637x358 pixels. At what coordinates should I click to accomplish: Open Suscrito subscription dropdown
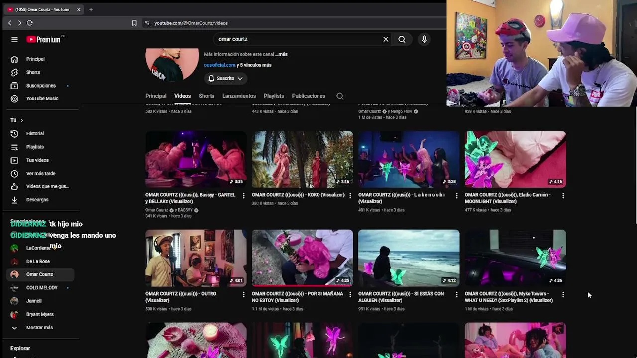click(225, 78)
